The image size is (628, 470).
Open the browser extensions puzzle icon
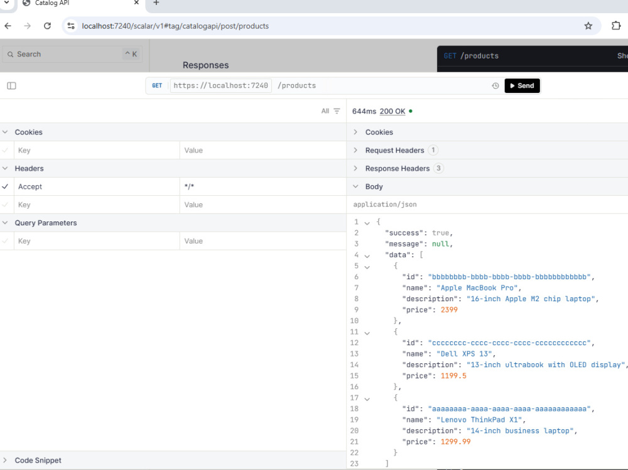click(616, 26)
